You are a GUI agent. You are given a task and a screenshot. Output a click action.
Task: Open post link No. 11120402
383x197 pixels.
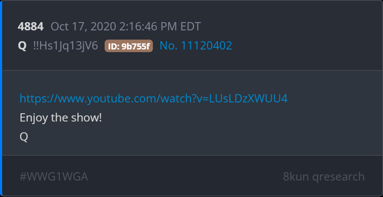(x=196, y=46)
